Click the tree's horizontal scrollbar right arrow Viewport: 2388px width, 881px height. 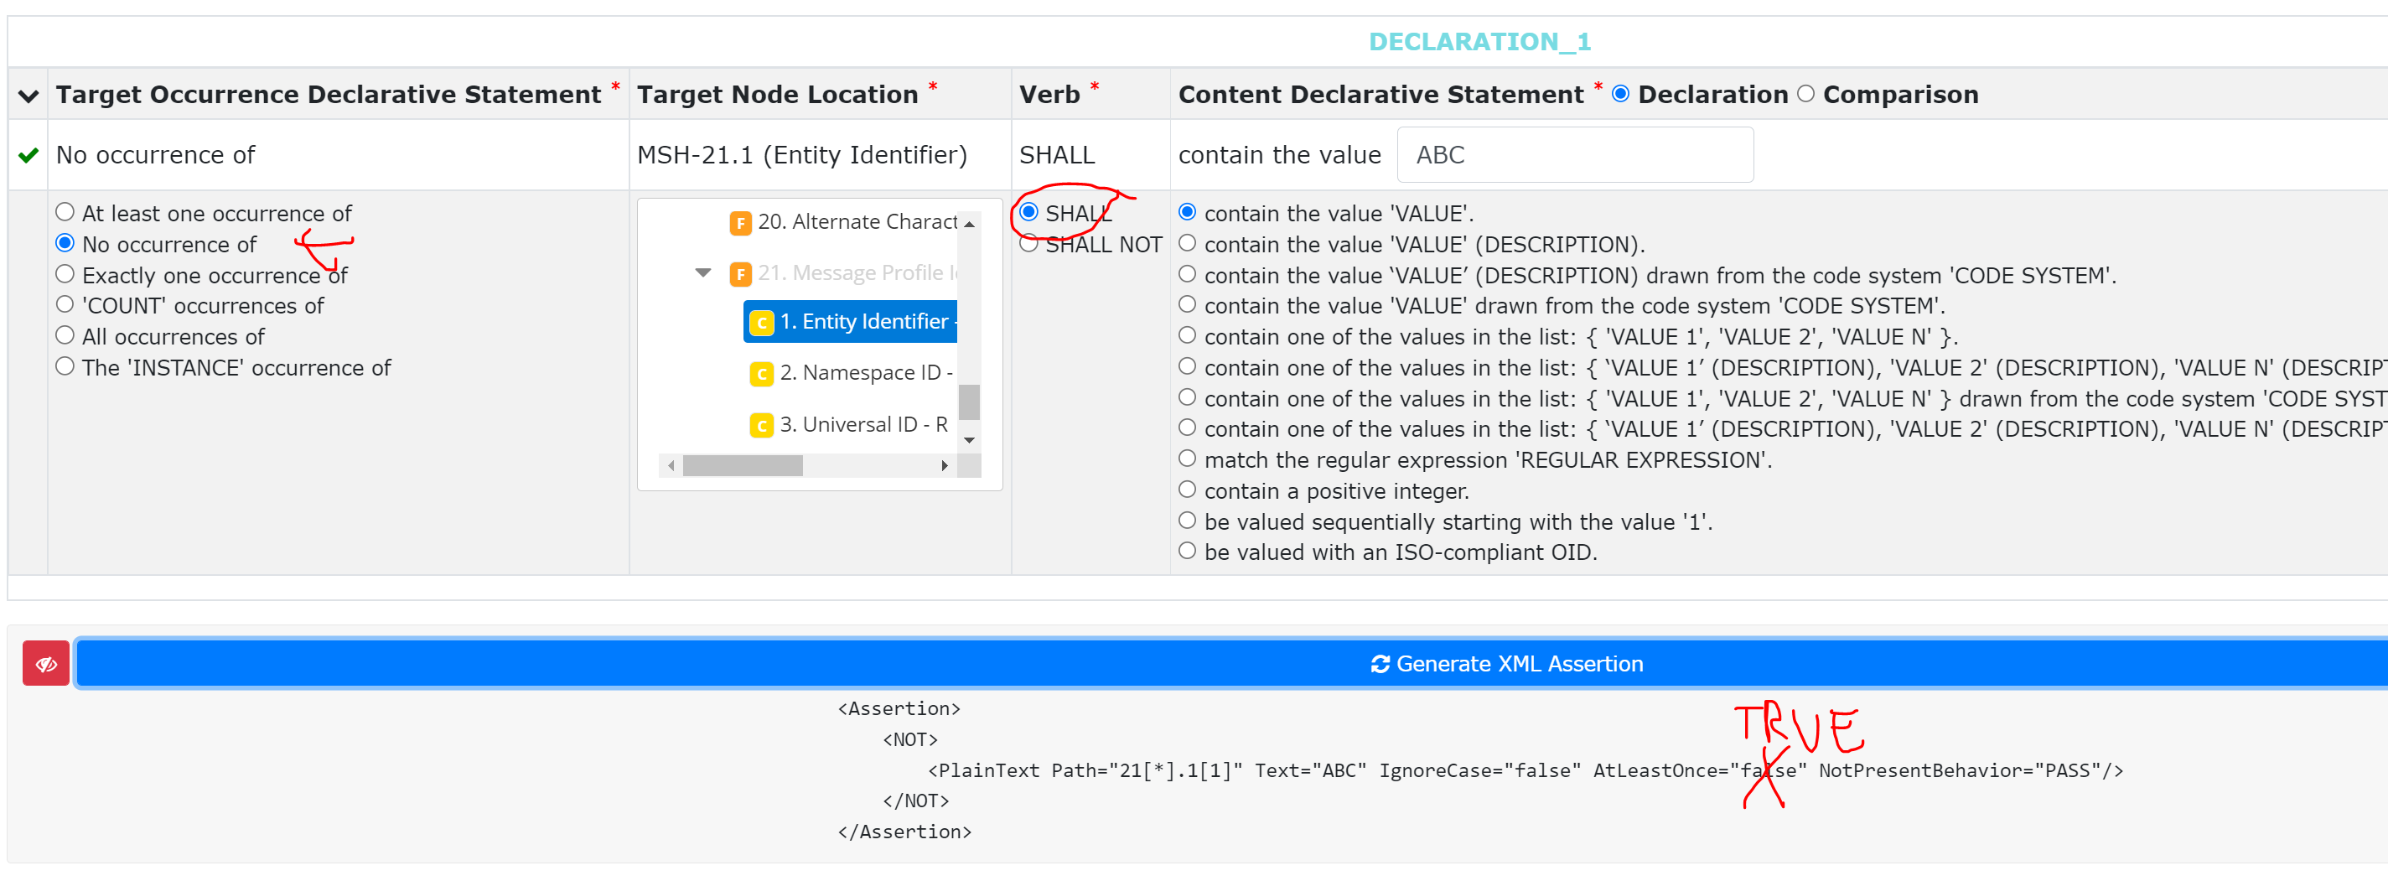[x=945, y=464]
